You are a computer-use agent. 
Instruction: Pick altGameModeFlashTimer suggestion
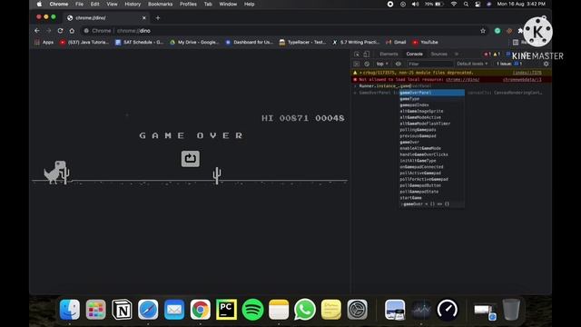click(432, 124)
